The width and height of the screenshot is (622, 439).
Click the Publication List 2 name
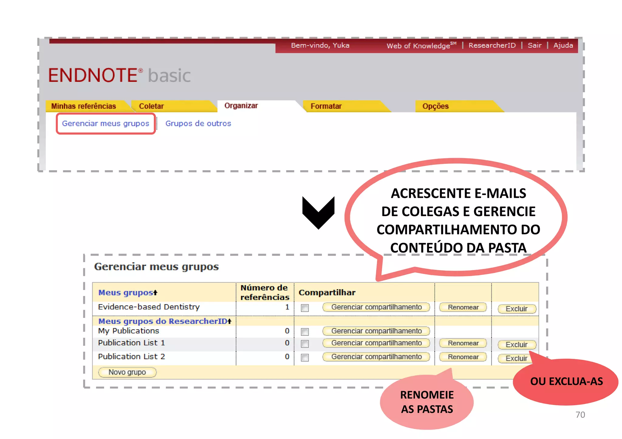[131, 356]
